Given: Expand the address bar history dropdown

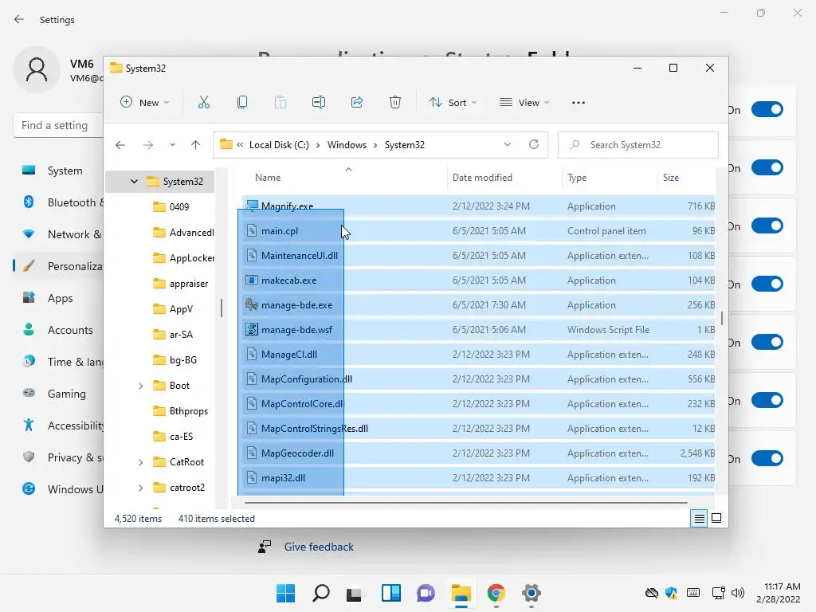Looking at the screenshot, I should tap(508, 145).
